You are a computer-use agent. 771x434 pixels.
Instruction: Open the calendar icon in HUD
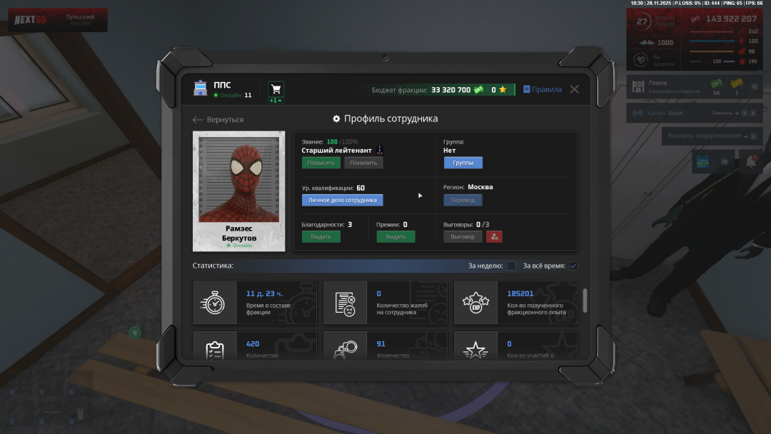pos(702,162)
